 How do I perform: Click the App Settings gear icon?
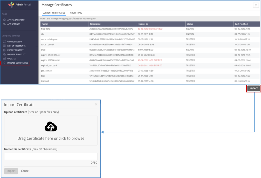4,24
